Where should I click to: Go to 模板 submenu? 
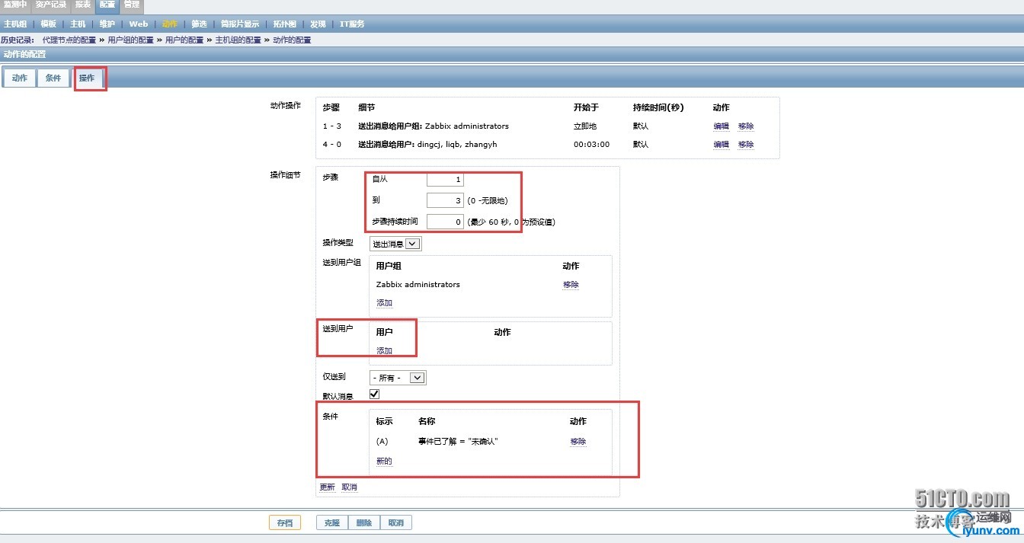[x=49, y=24]
